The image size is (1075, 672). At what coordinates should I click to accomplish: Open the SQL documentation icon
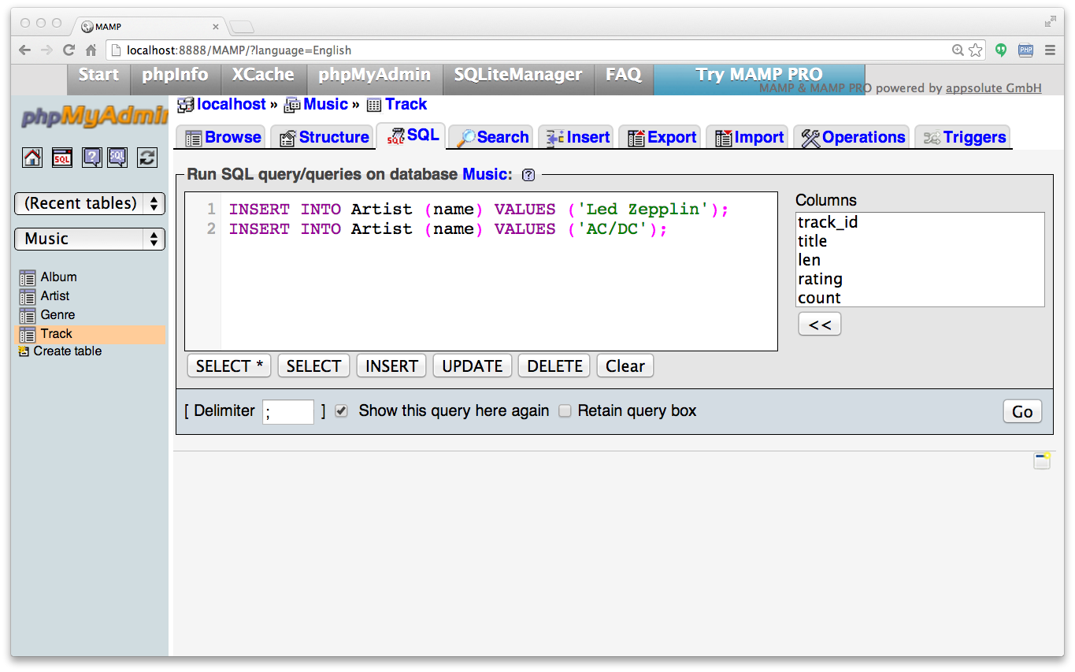pyautogui.click(x=117, y=158)
